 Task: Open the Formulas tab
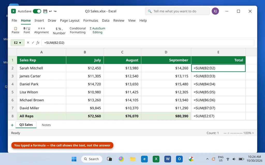point(91,20)
